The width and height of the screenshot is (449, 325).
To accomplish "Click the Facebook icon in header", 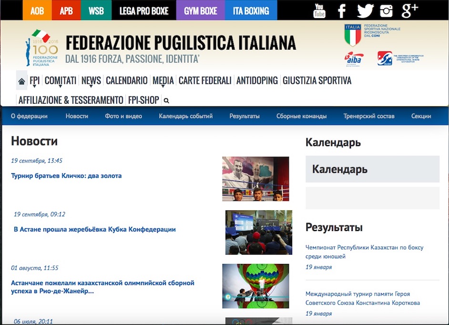I will [342, 10].
